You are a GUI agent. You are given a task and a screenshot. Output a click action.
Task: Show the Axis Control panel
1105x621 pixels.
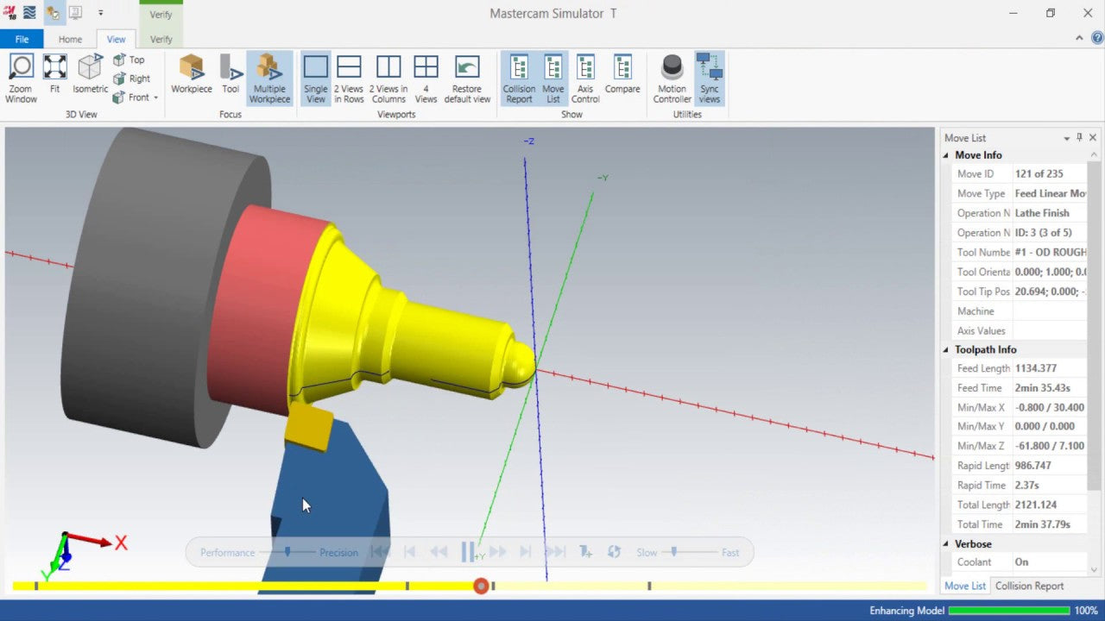pyautogui.click(x=585, y=78)
